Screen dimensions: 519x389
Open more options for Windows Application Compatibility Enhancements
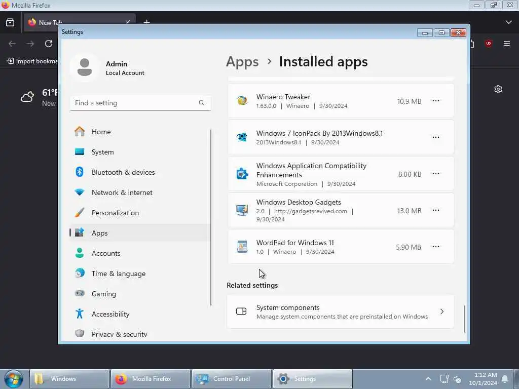coord(435,174)
